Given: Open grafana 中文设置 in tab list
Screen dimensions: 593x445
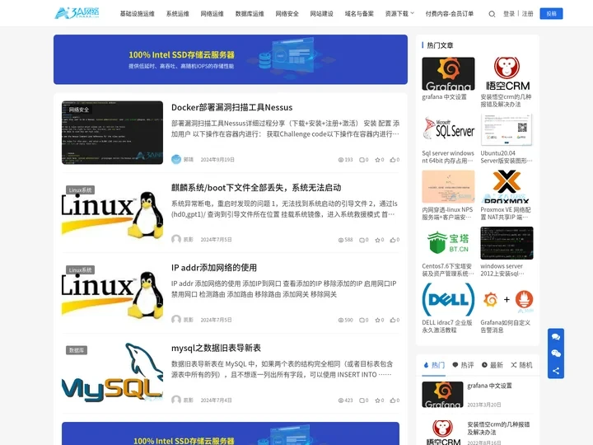Looking at the screenshot, I should (x=489, y=386).
